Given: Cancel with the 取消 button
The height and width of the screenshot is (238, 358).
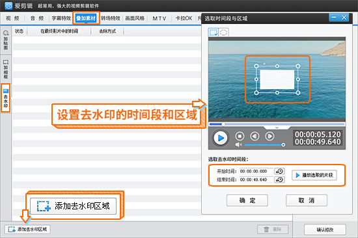Looking at the screenshot, I should [307, 200].
